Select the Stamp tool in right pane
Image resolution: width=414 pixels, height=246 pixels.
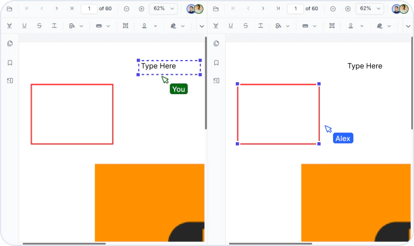coord(350,26)
